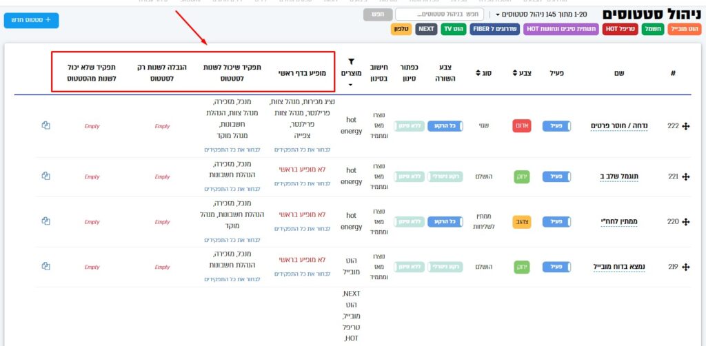Click the drag handle for row 222

pyautogui.click(x=685, y=127)
